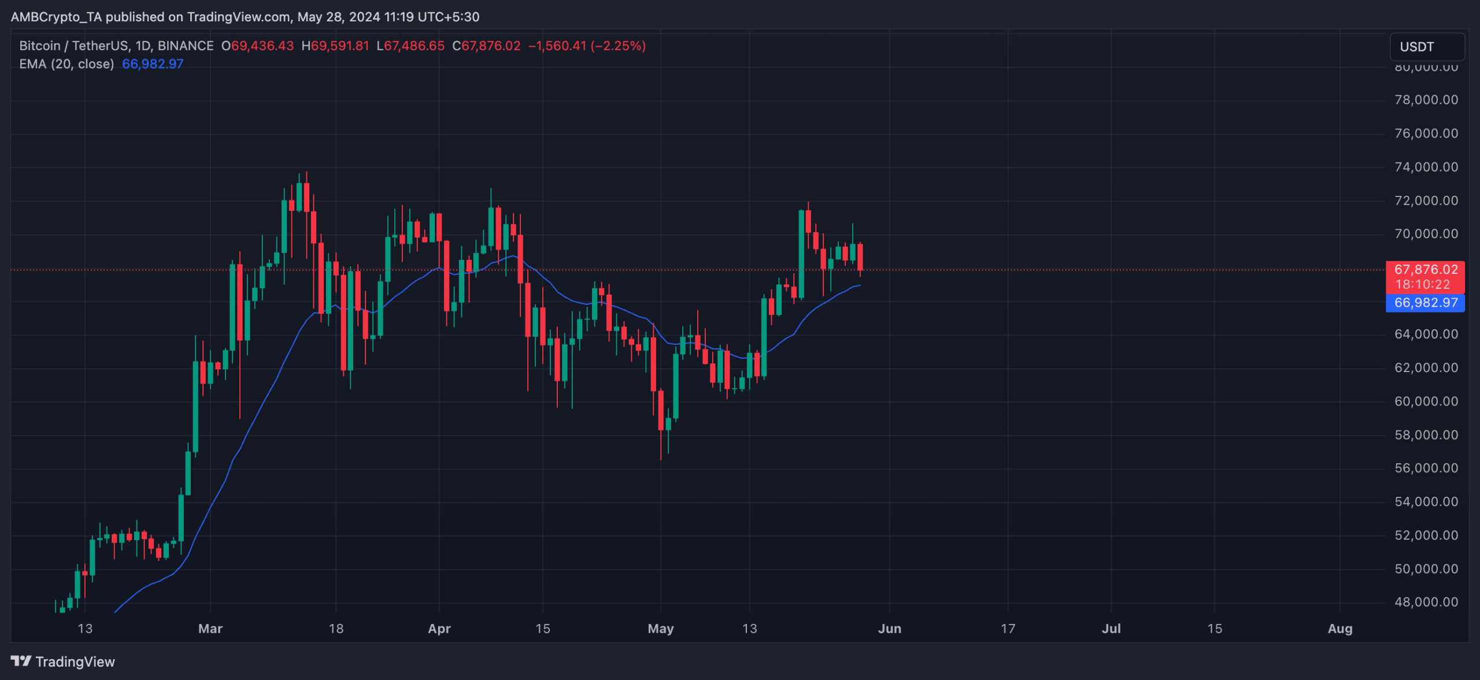Click the 48,000.00 price axis label
This screenshot has width=1480, height=680.
pyautogui.click(x=1426, y=602)
